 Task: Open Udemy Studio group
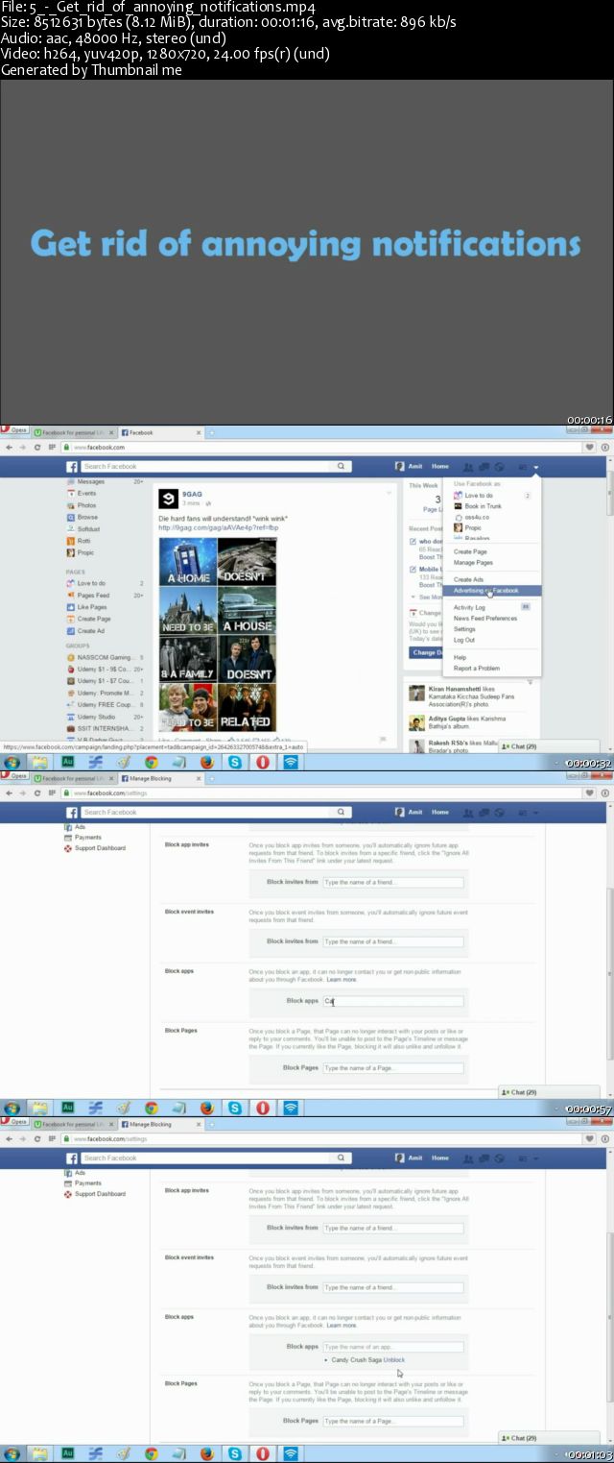click(x=96, y=717)
